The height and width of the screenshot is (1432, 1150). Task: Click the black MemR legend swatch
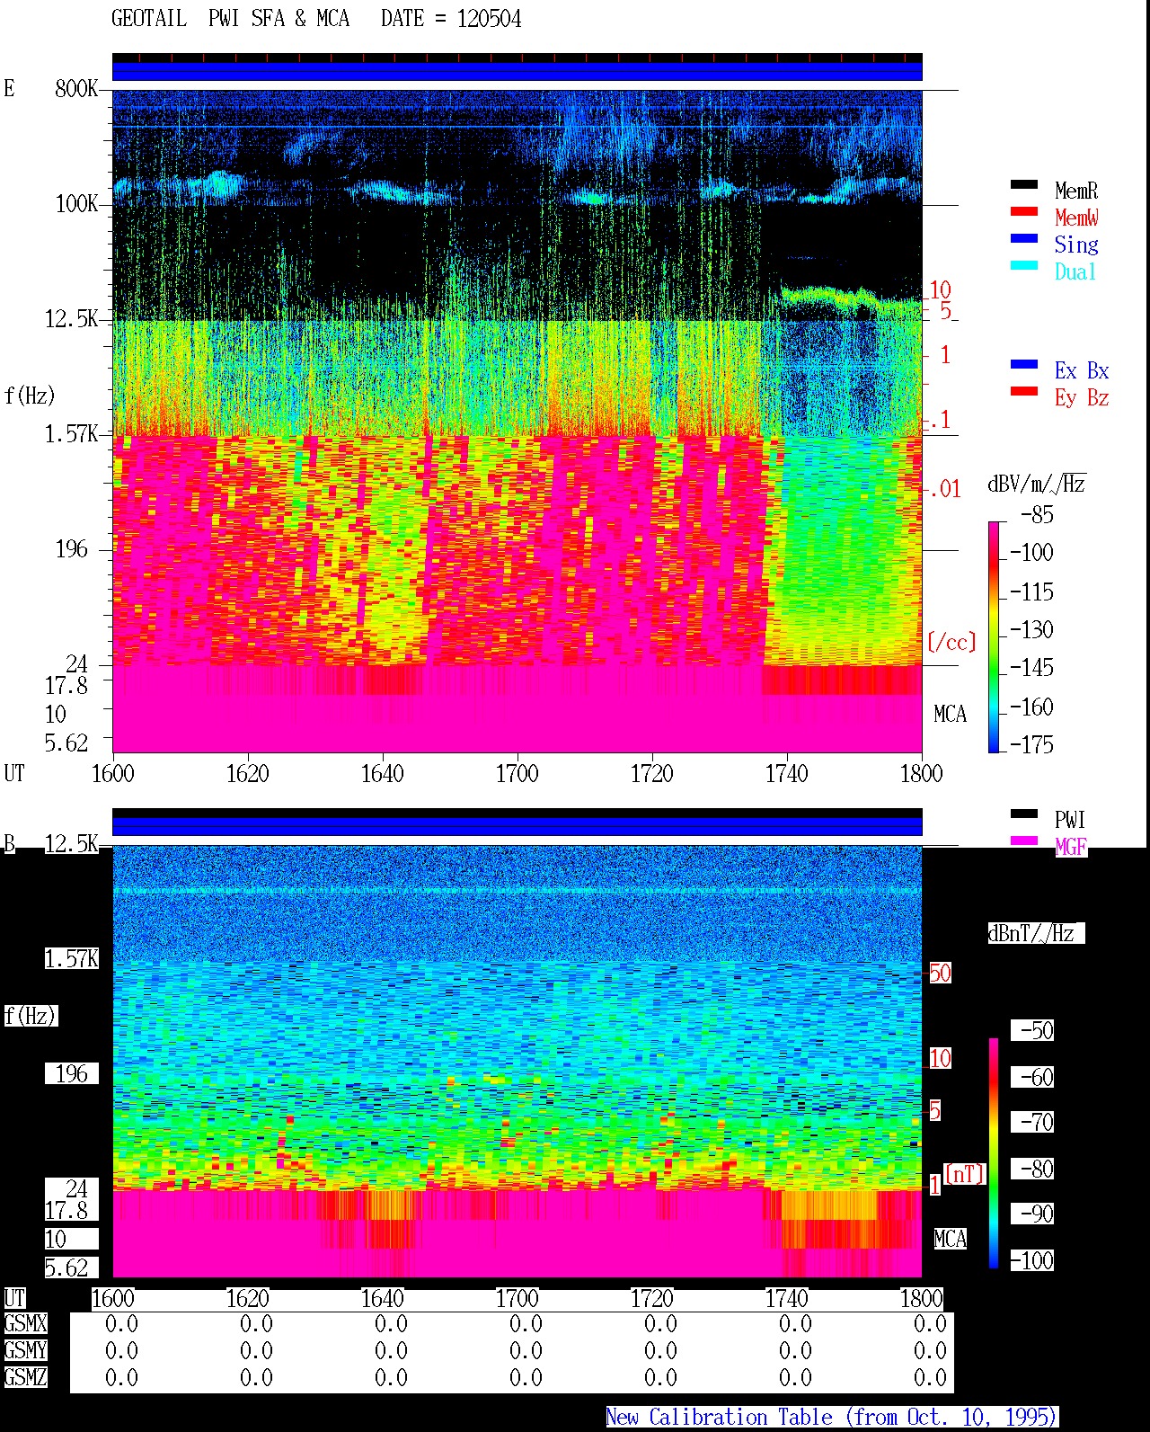pos(1024,184)
